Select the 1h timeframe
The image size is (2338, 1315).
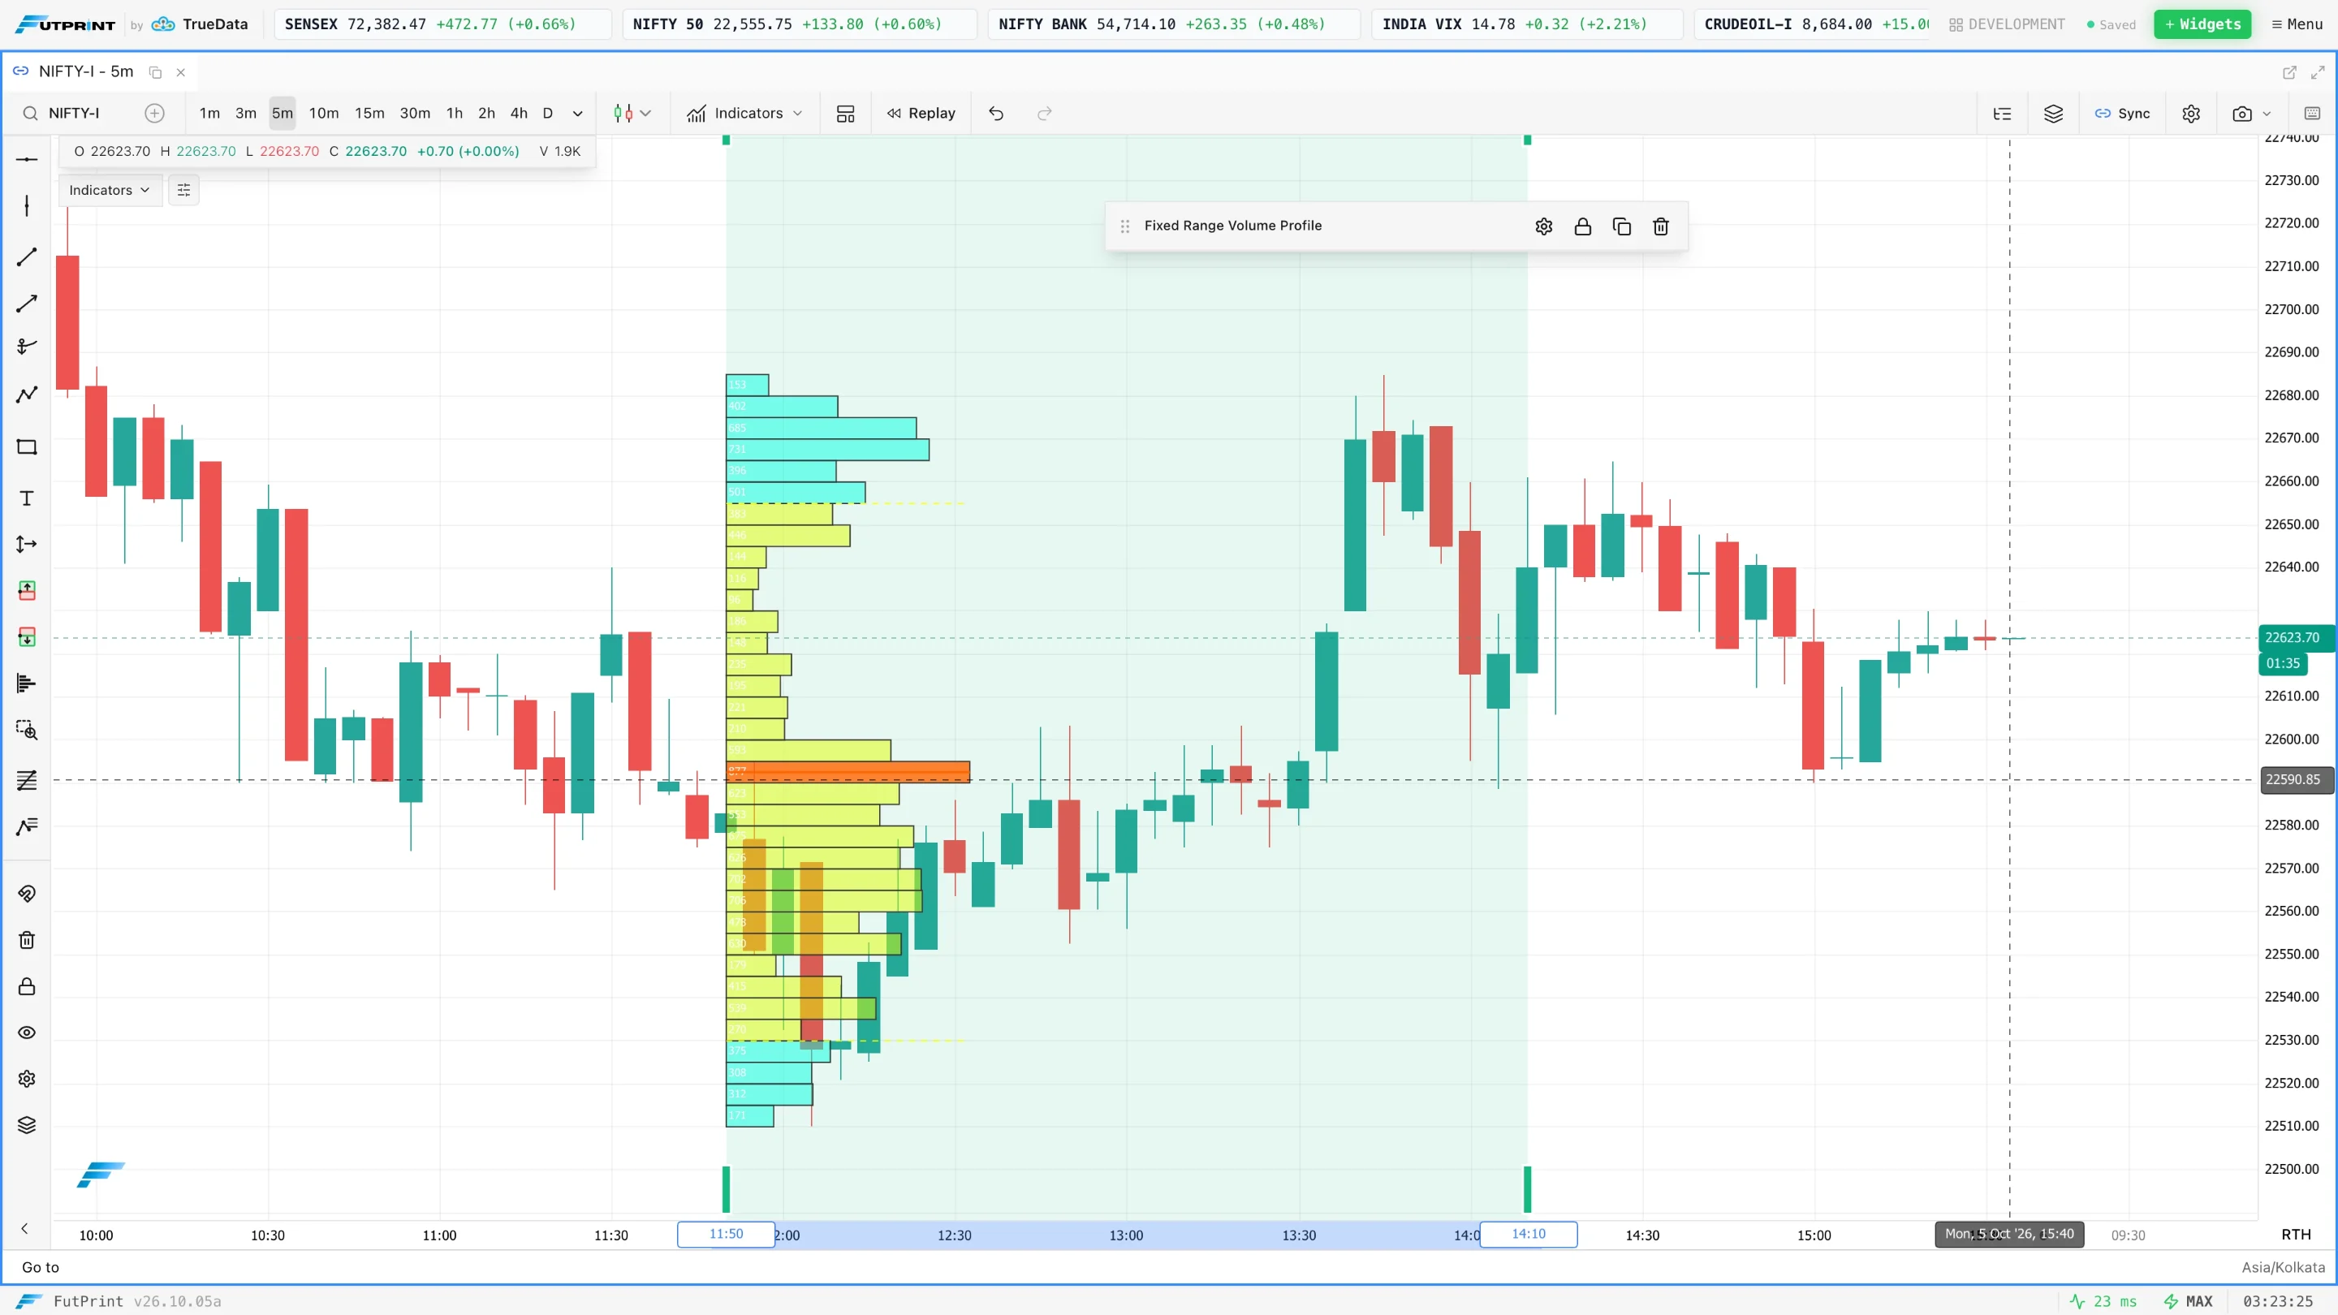click(x=455, y=114)
